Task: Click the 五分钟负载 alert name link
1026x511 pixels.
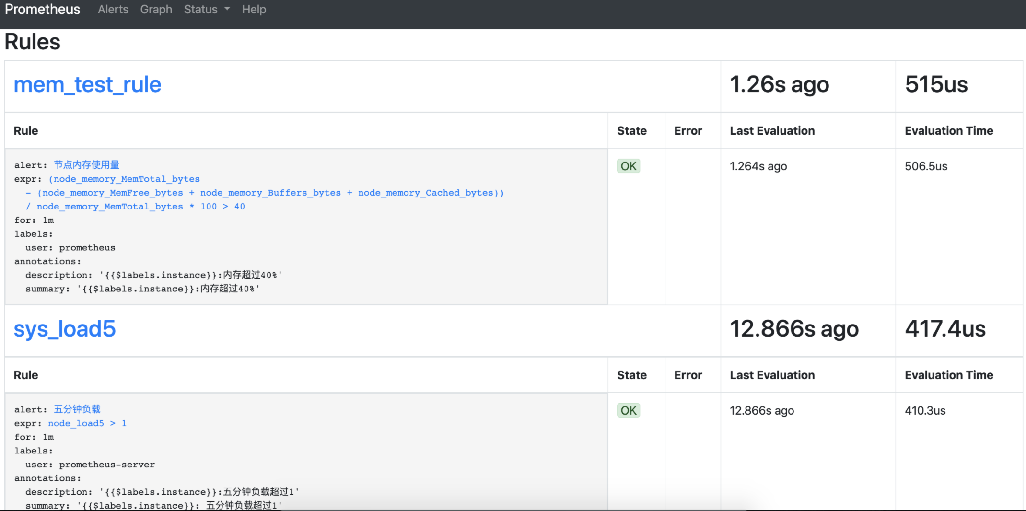Action: [x=77, y=409]
